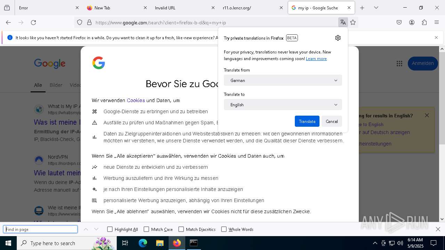Enable the Match Diacritics checkbox

click(181, 229)
